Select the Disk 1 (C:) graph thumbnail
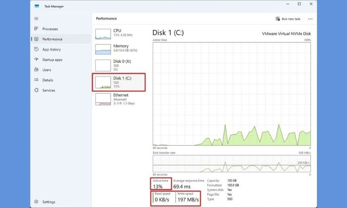 click(x=103, y=82)
